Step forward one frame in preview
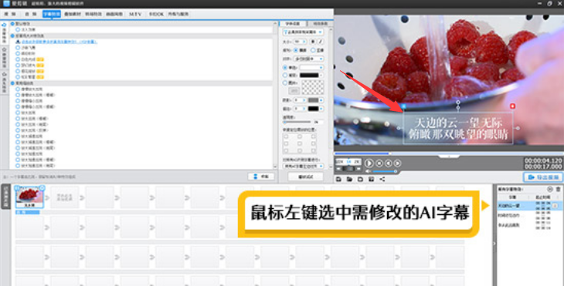Screen dimensions: 564x286 [397, 163]
